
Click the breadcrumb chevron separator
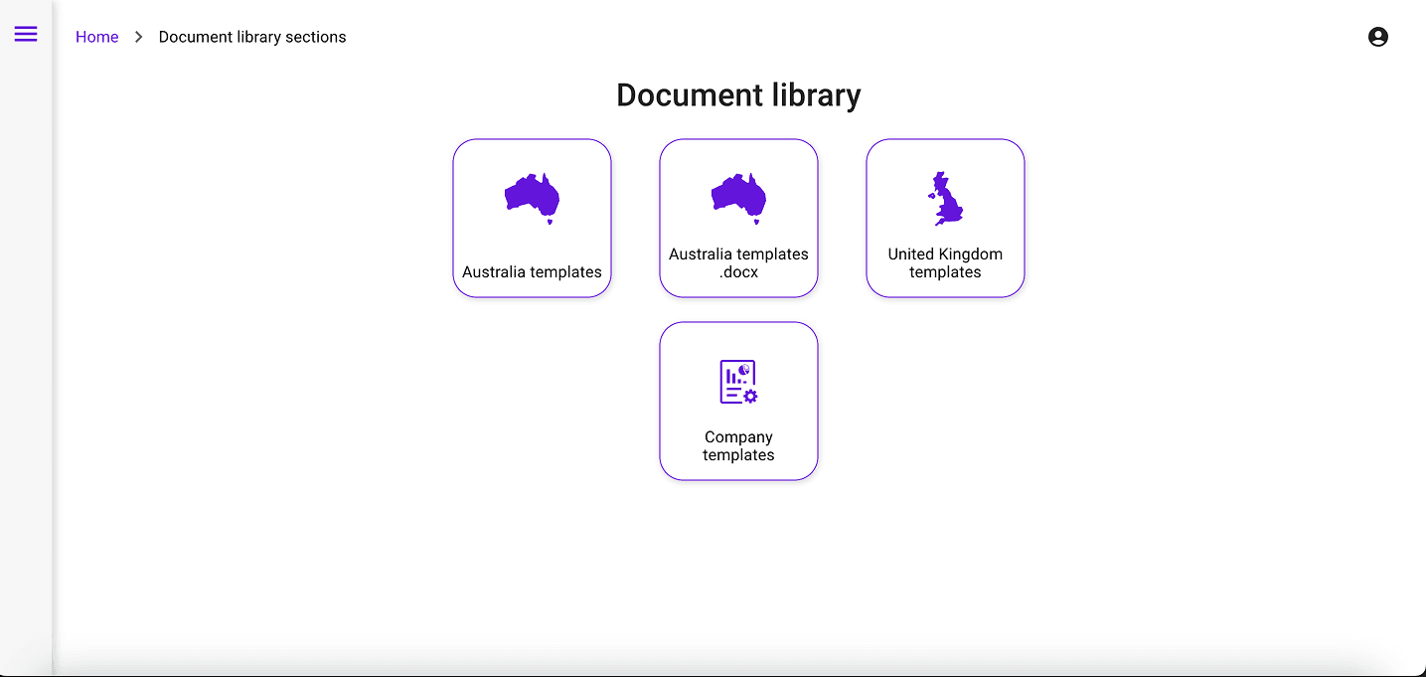click(139, 37)
